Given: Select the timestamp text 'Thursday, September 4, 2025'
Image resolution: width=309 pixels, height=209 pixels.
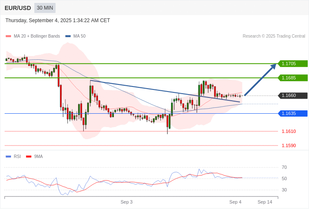Looking at the screenshot, I should coord(39,20).
